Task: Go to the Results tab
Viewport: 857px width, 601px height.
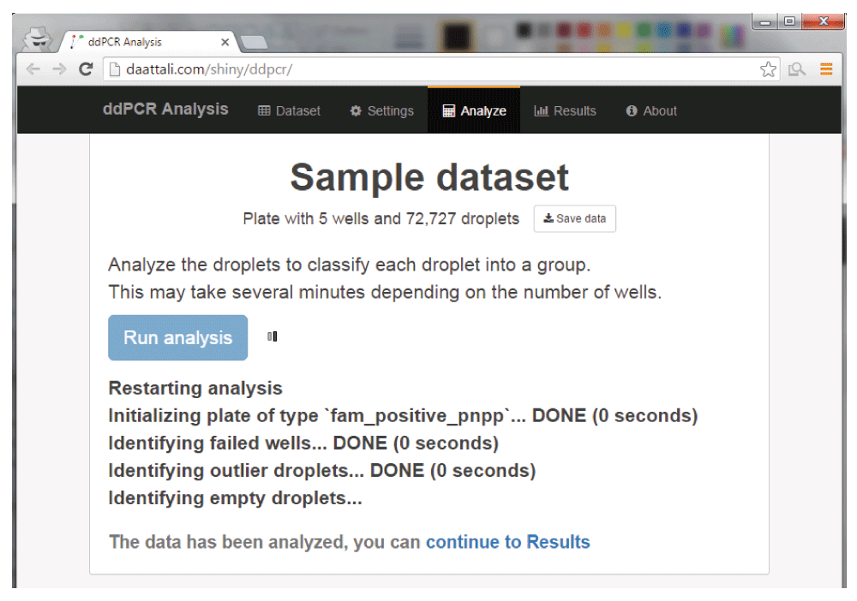Action: pos(565,111)
